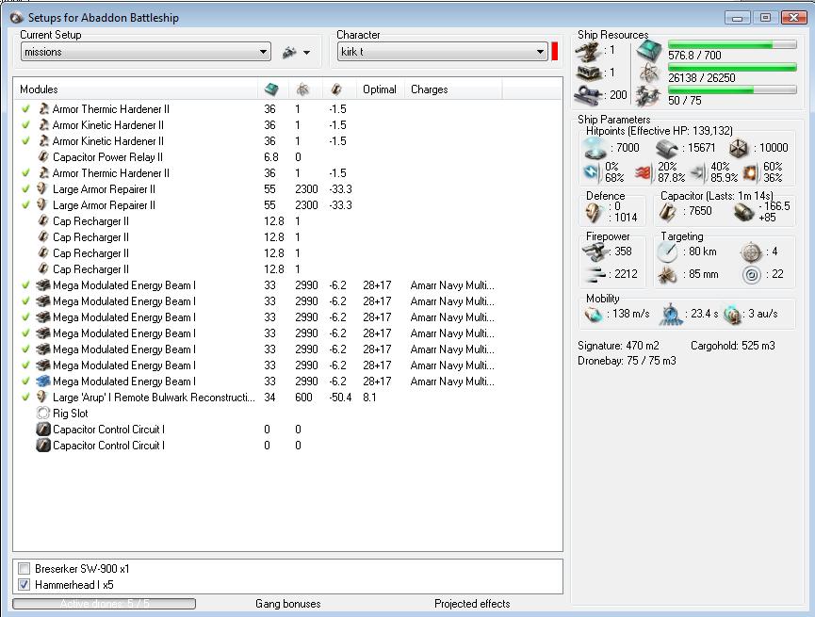Screen dimensions: 815x617
Task: Click the calibration icon showing 200
Action: point(589,94)
